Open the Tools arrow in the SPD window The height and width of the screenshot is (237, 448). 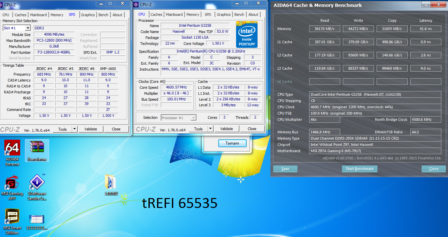(74, 129)
